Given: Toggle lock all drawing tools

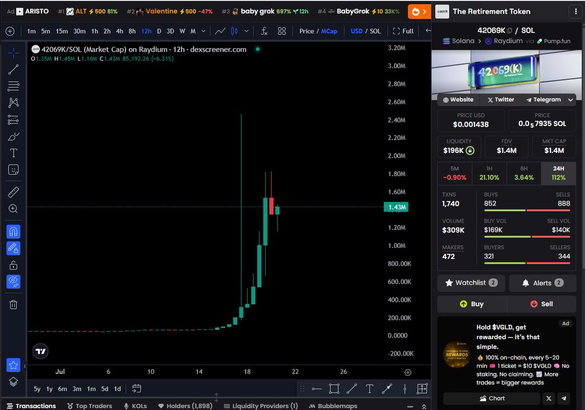Looking at the screenshot, I should tap(14, 265).
